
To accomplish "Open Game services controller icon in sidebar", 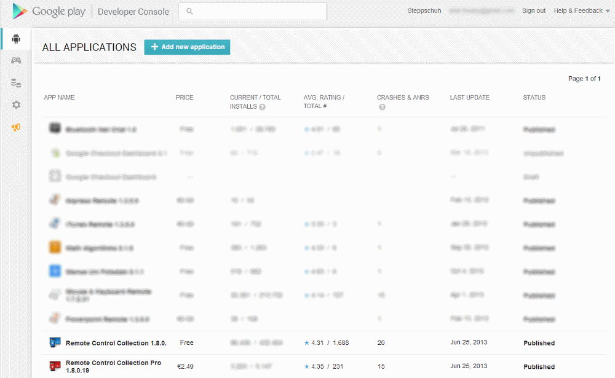I will point(16,60).
